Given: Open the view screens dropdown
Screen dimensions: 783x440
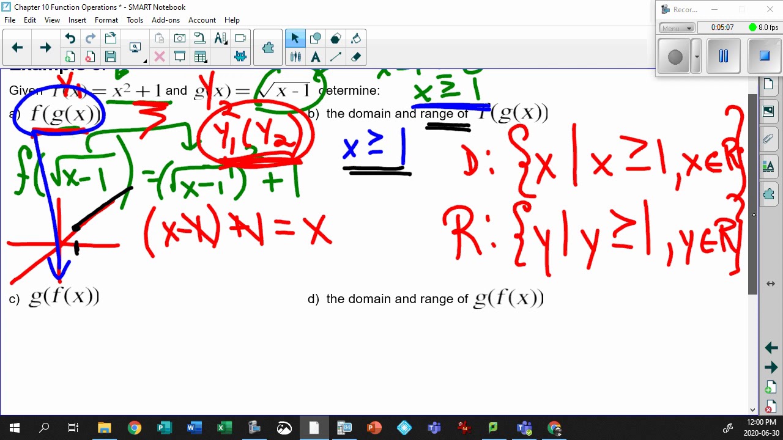Looking at the screenshot, I should click(x=136, y=48).
